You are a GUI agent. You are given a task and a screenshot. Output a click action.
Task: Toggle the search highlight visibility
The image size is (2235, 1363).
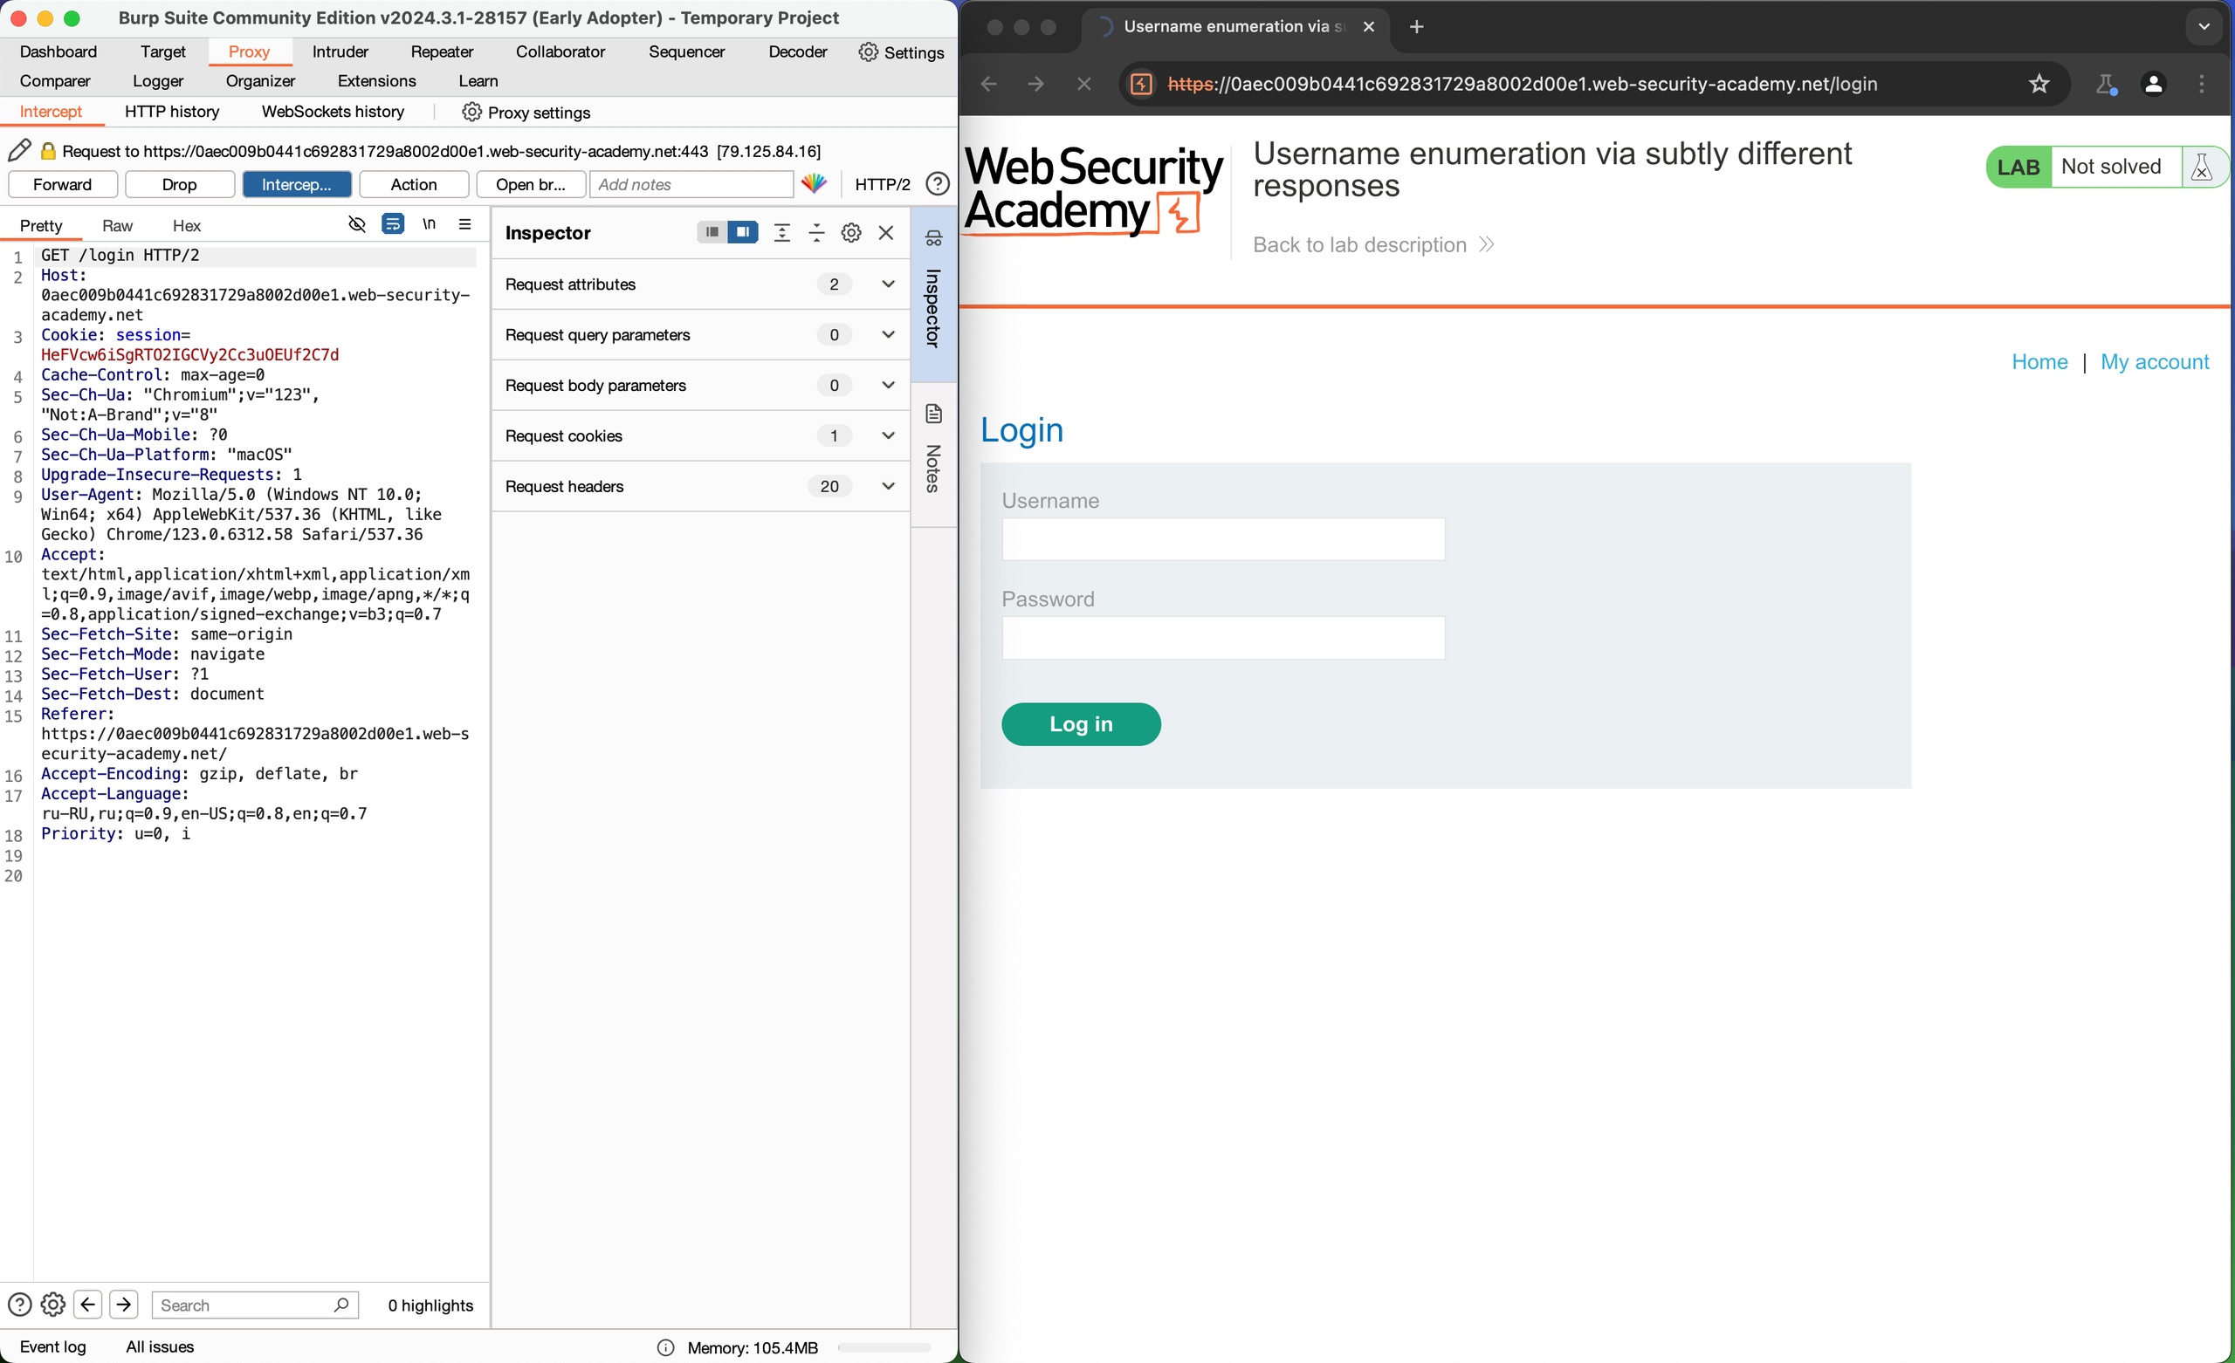[x=356, y=223]
